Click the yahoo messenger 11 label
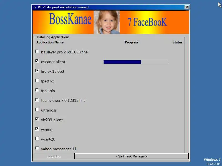The image size is (222, 166). 59,149
